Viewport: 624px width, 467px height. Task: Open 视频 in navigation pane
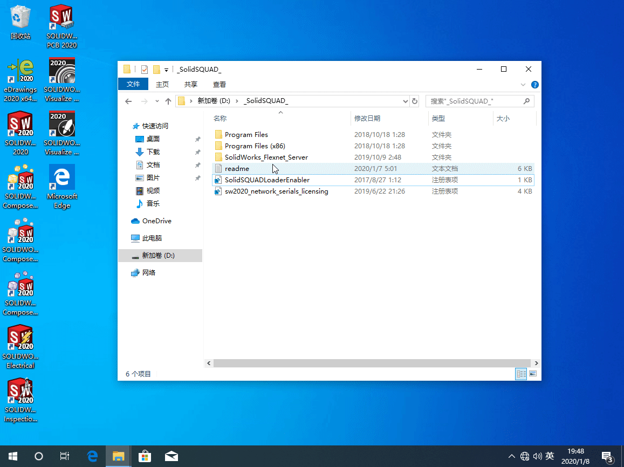[148, 190]
